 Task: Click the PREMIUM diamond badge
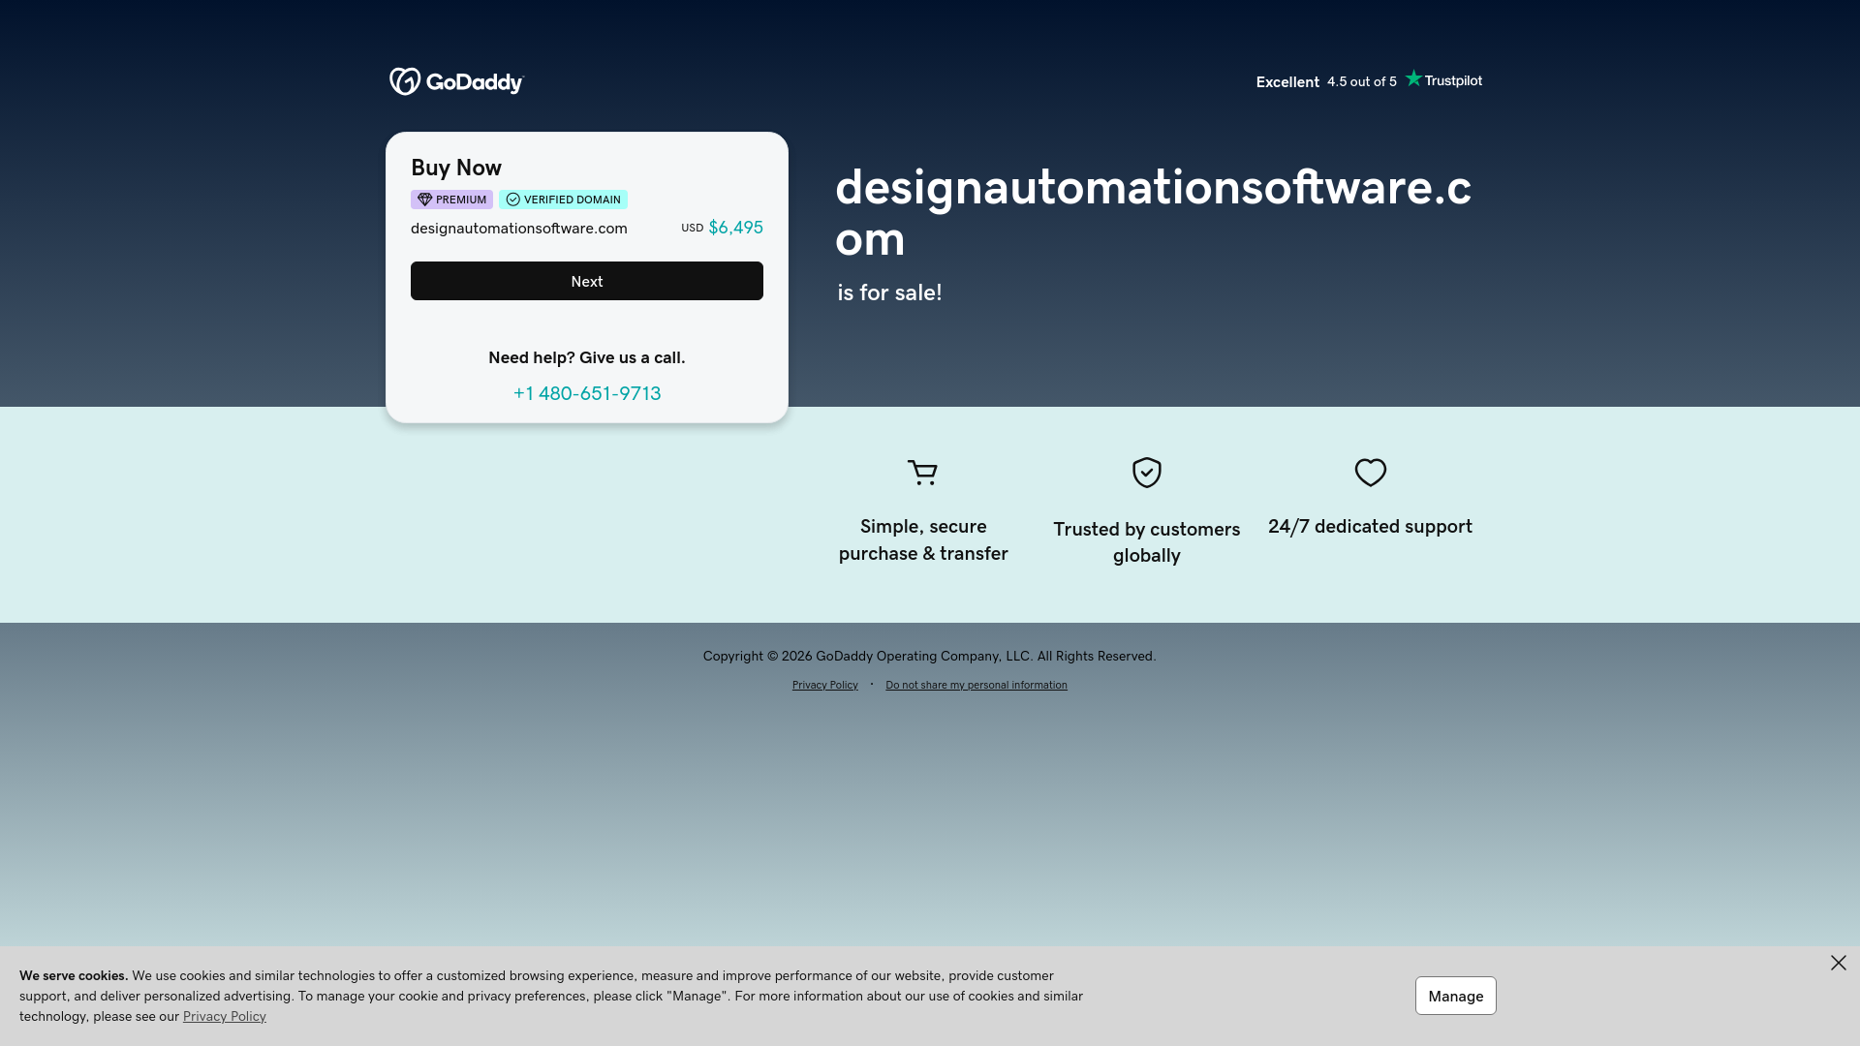click(451, 200)
